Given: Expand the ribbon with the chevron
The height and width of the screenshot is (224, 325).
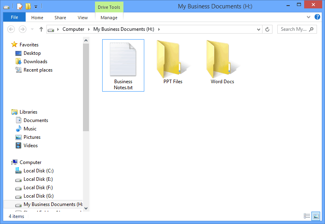Looking at the screenshot, I should click(x=309, y=17).
